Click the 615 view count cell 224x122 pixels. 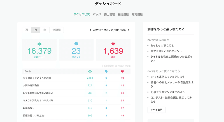pyautogui.click(x=90, y=108)
